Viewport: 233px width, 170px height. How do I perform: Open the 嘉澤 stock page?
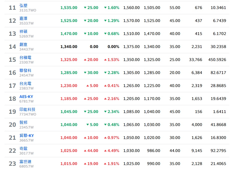pos(23,18)
